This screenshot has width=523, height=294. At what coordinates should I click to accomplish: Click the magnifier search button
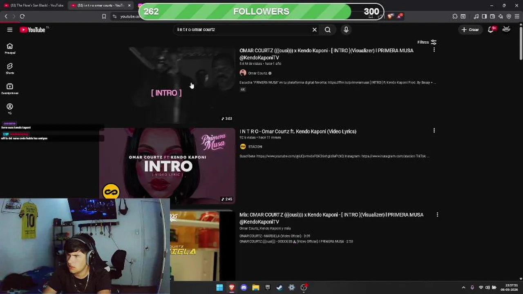328,29
